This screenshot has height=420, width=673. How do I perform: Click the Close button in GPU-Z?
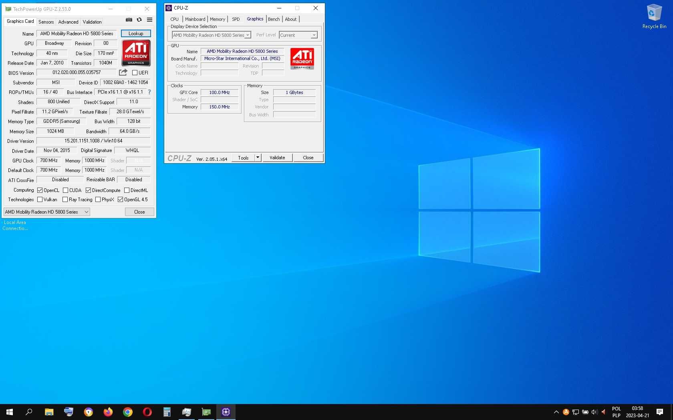tap(139, 212)
